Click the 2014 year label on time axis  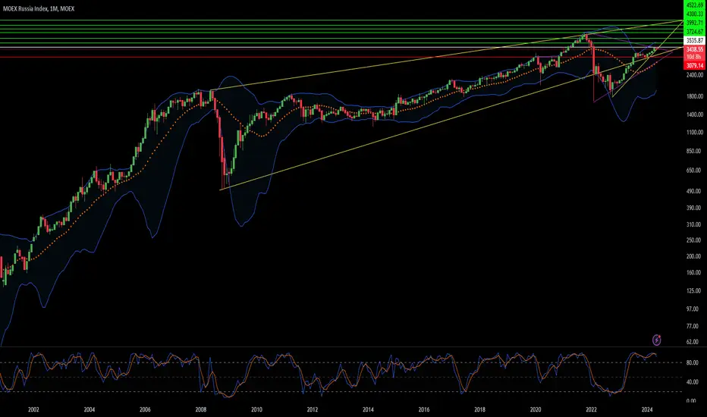(x=368, y=409)
